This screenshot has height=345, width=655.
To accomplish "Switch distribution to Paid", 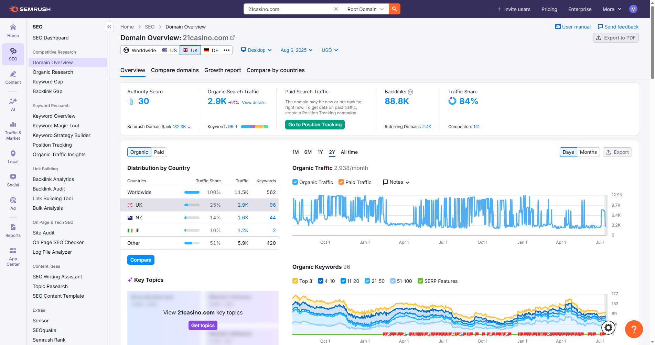I will [159, 152].
